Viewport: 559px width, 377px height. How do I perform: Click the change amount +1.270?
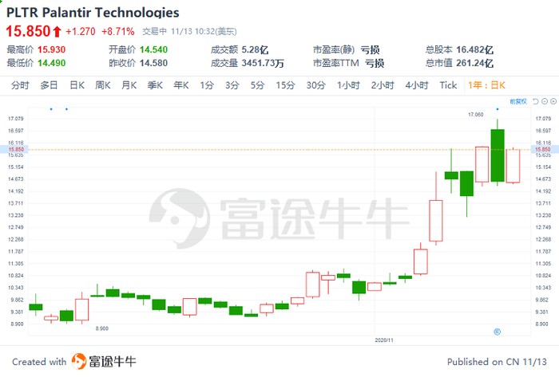(81, 32)
